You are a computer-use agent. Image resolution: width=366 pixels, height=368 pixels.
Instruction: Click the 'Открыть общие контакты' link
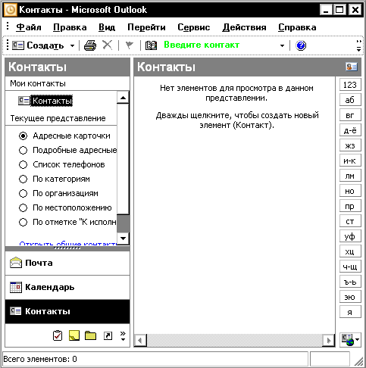[x=67, y=244]
